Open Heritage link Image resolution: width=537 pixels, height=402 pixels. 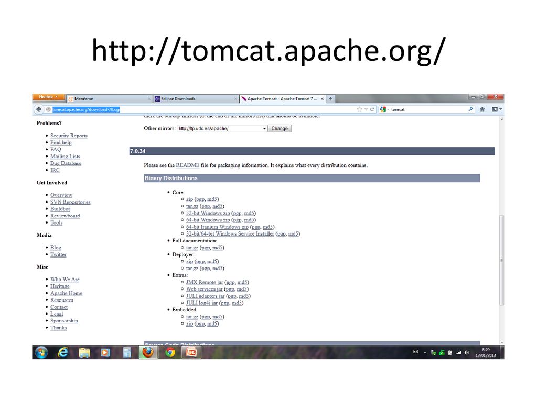pos(60,286)
